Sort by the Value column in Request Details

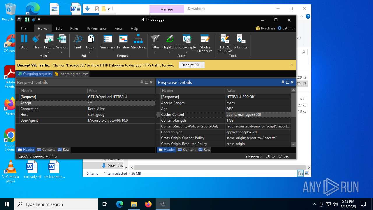121,91
